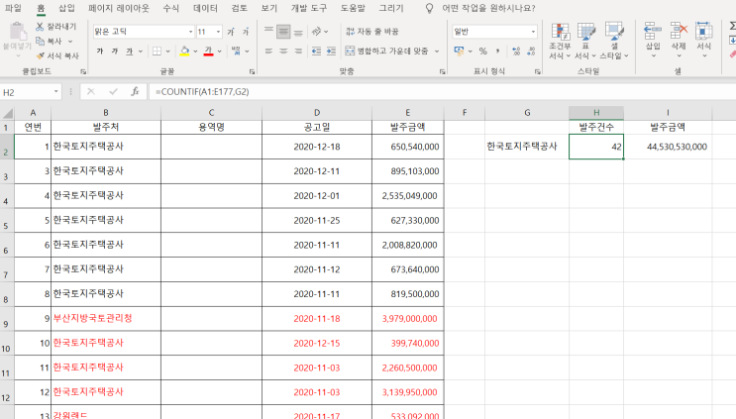Viewport: 736px width, 419px height.
Task: Increase font size button
Action: click(x=231, y=32)
